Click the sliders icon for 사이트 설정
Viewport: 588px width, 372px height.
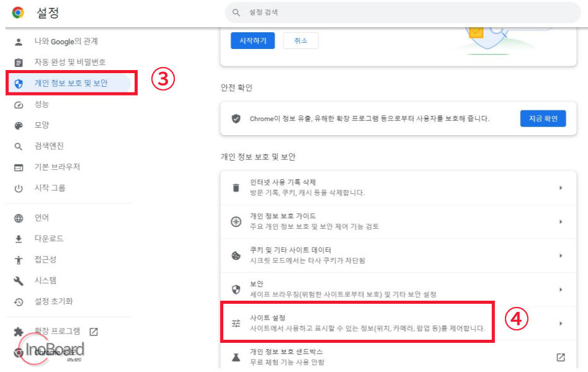click(x=236, y=323)
